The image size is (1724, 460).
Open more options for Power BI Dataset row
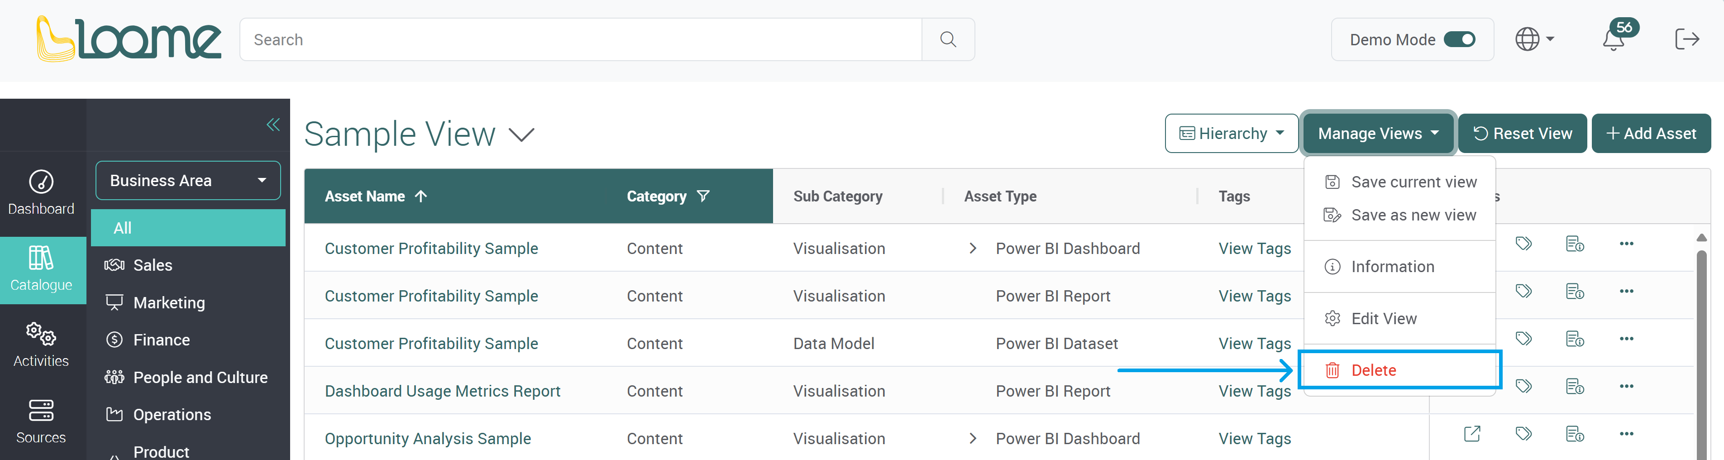(1626, 339)
